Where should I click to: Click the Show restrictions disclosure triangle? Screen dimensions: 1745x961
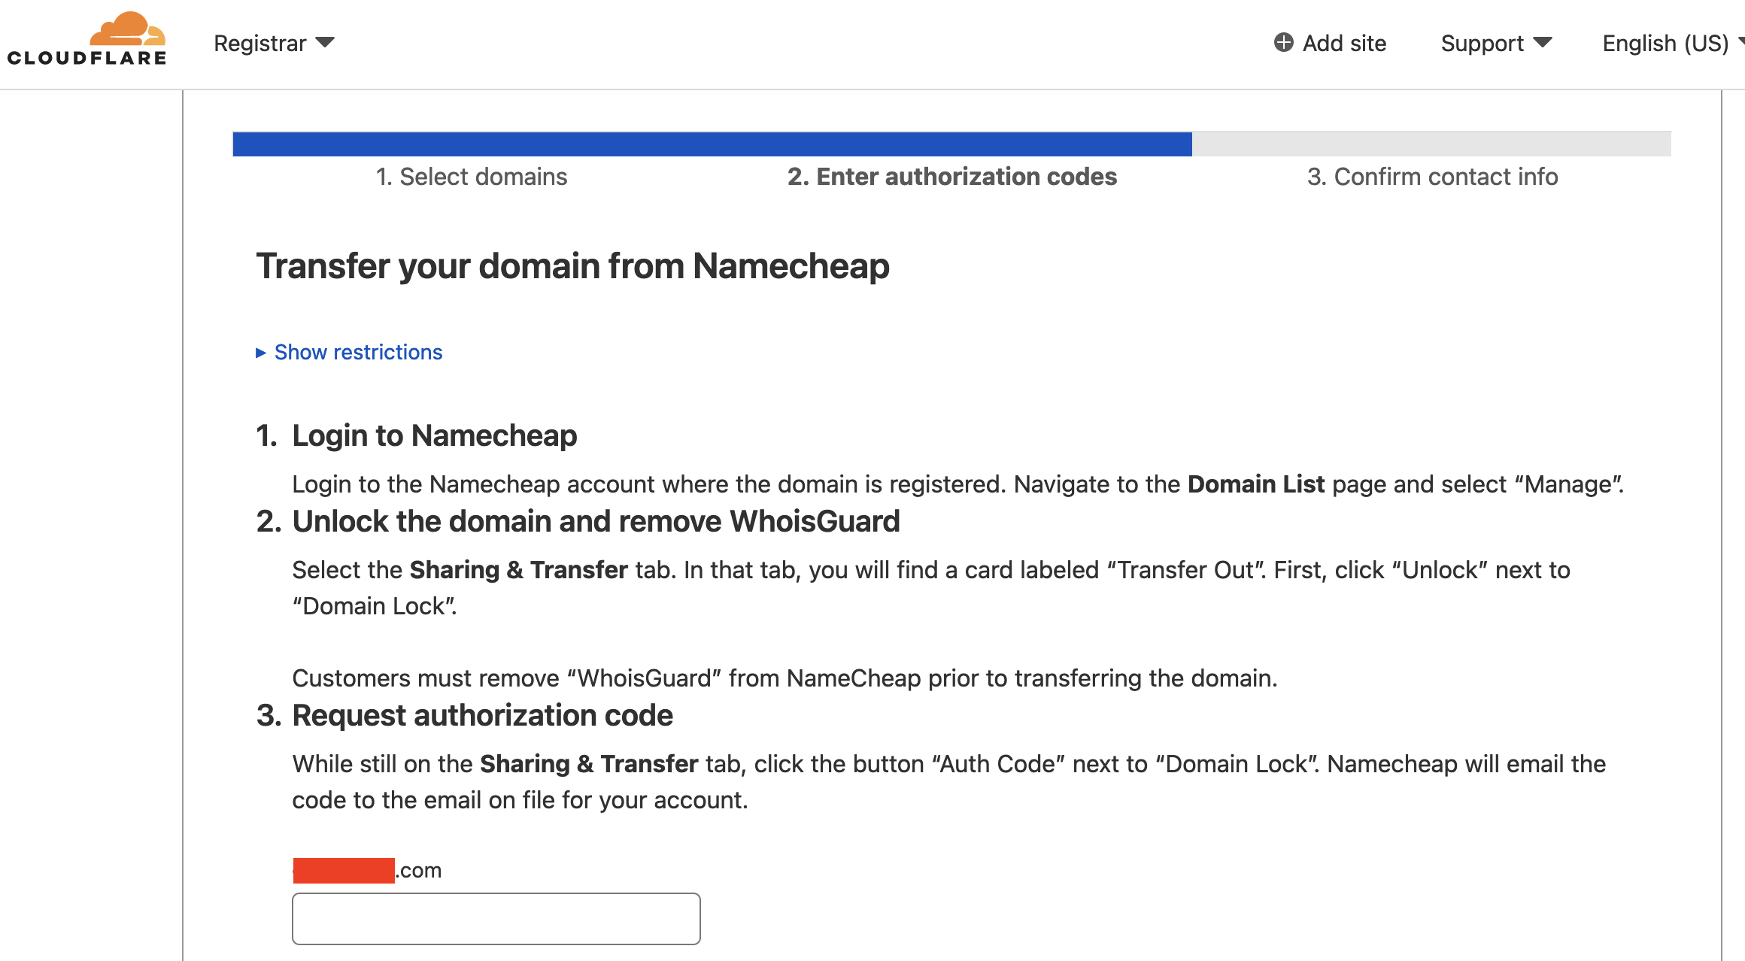click(x=261, y=353)
